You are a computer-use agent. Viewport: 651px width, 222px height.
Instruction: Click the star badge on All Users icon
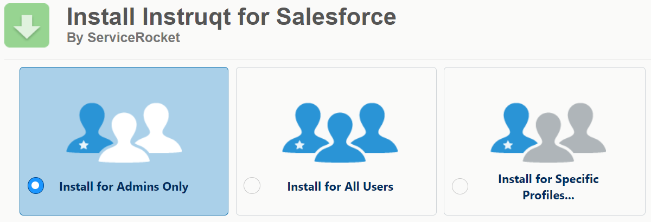(x=299, y=145)
